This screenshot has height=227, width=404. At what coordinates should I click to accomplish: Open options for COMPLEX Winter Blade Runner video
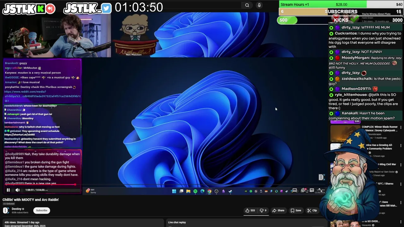pos(401,127)
